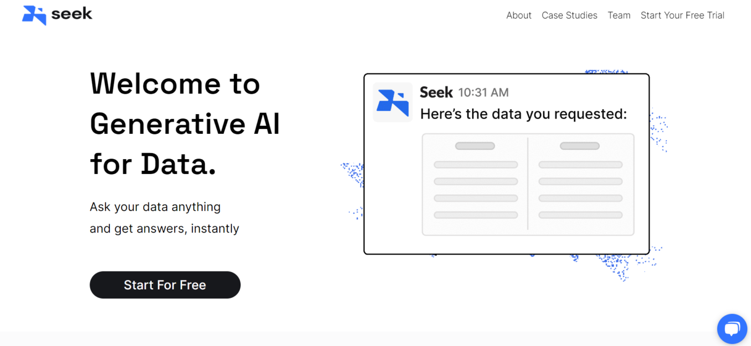
Task: Click the Seek logo icon in header
Action: click(34, 15)
